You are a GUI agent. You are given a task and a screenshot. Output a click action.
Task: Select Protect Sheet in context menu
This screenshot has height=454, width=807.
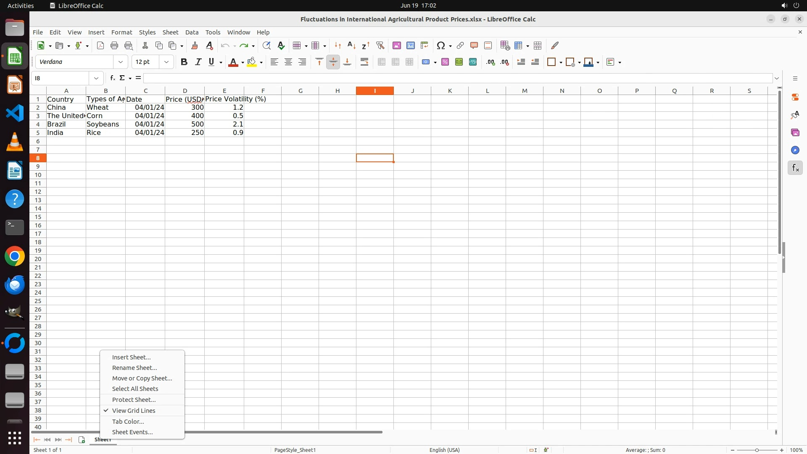(x=134, y=400)
